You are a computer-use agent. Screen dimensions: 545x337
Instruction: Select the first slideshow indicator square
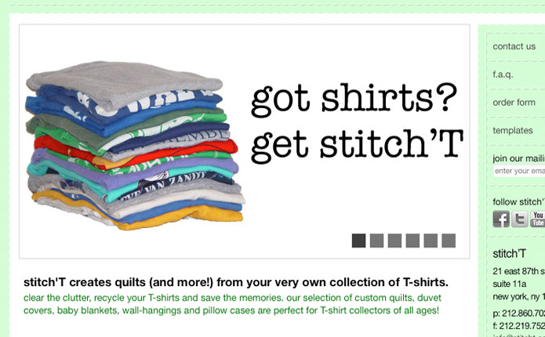click(x=358, y=241)
